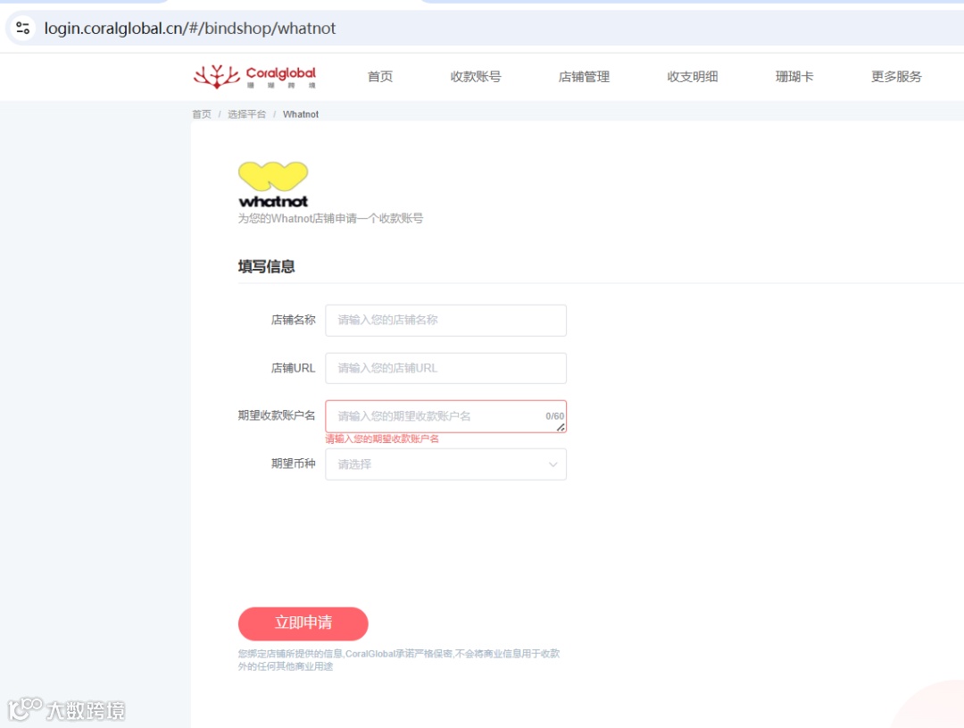Image resolution: width=964 pixels, height=728 pixels.
Task: Click the 期望收款账户名 field label
Action: [277, 416]
